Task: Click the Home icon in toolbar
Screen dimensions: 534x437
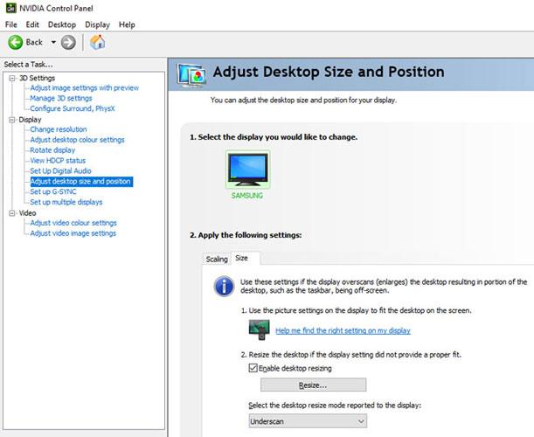Action: 98,42
